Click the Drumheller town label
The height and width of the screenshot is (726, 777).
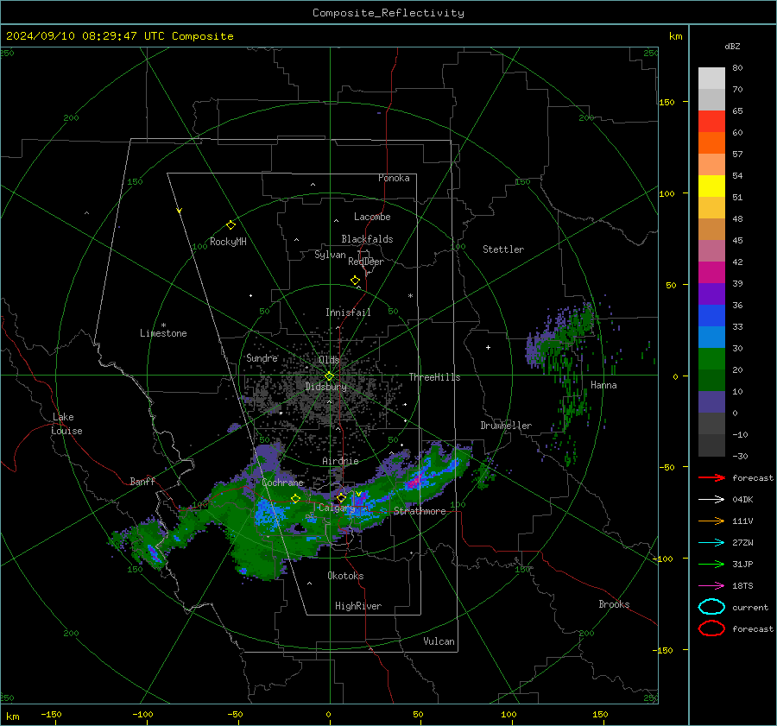pyautogui.click(x=506, y=426)
